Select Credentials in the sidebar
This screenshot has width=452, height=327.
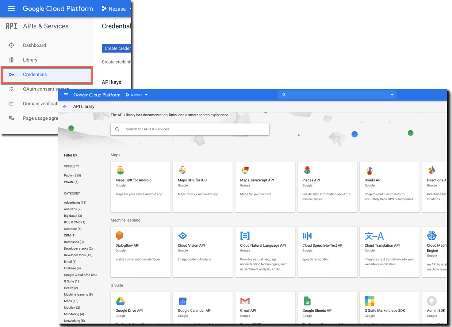[x=46, y=74]
